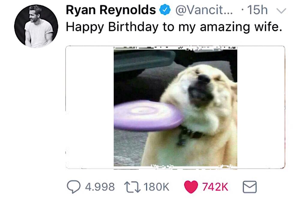View the 4.998 replies count
The width and height of the screenshot is (300, 199).
pos(100,187)
